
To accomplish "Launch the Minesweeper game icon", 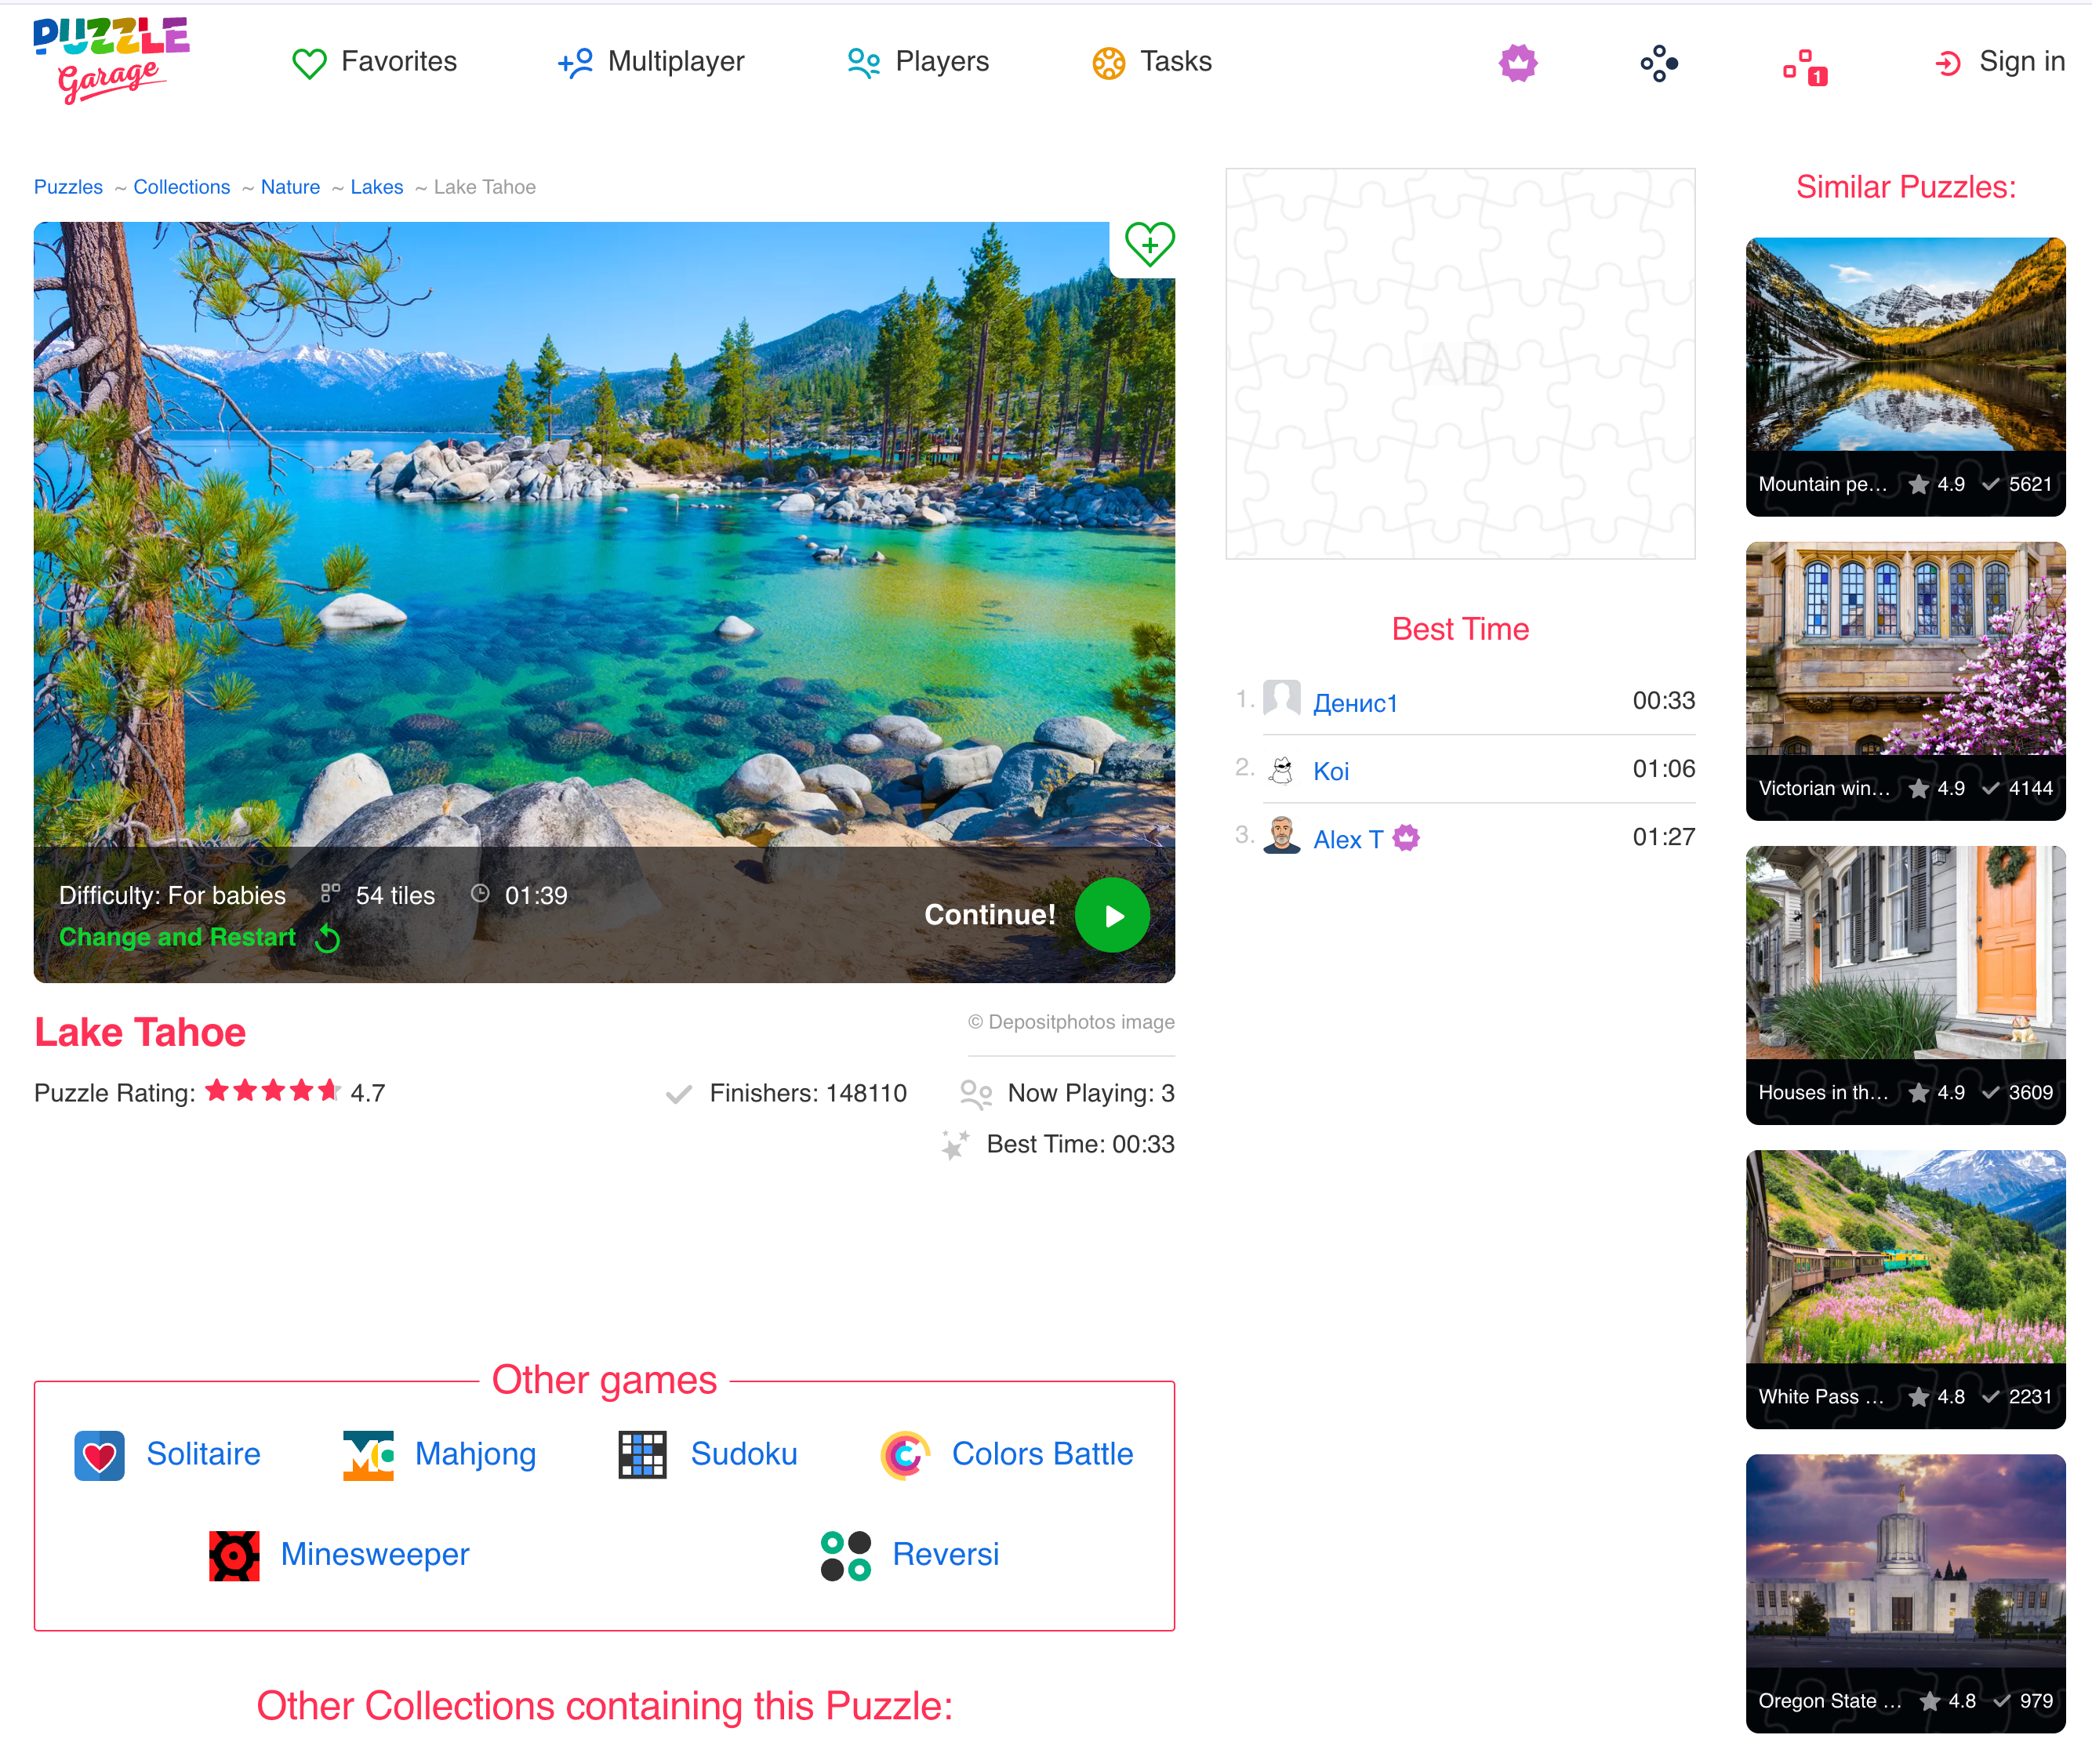I will click(x=234, y=1555).
